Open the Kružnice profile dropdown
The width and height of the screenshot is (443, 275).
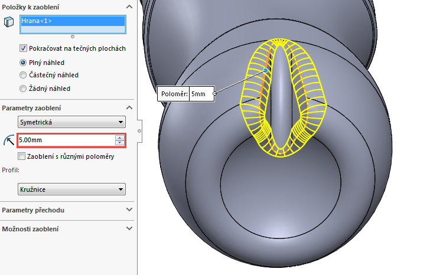(x=71, y=189)
